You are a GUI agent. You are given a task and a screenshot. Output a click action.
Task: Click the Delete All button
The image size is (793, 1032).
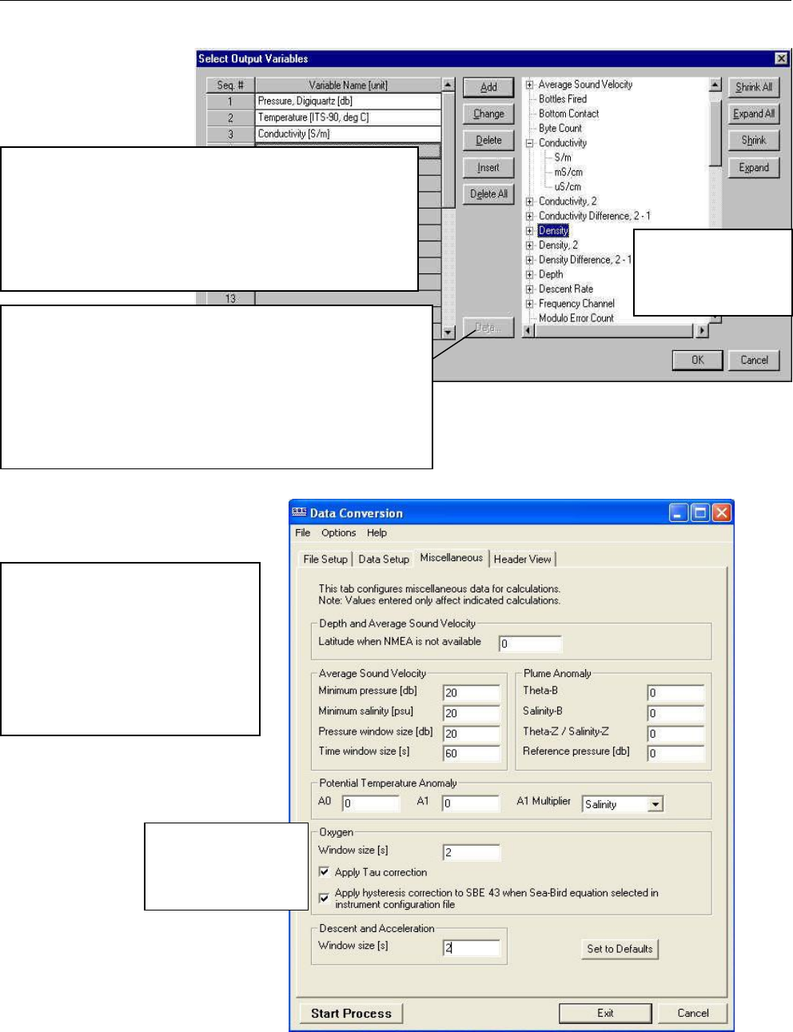(x=488, y=194)
